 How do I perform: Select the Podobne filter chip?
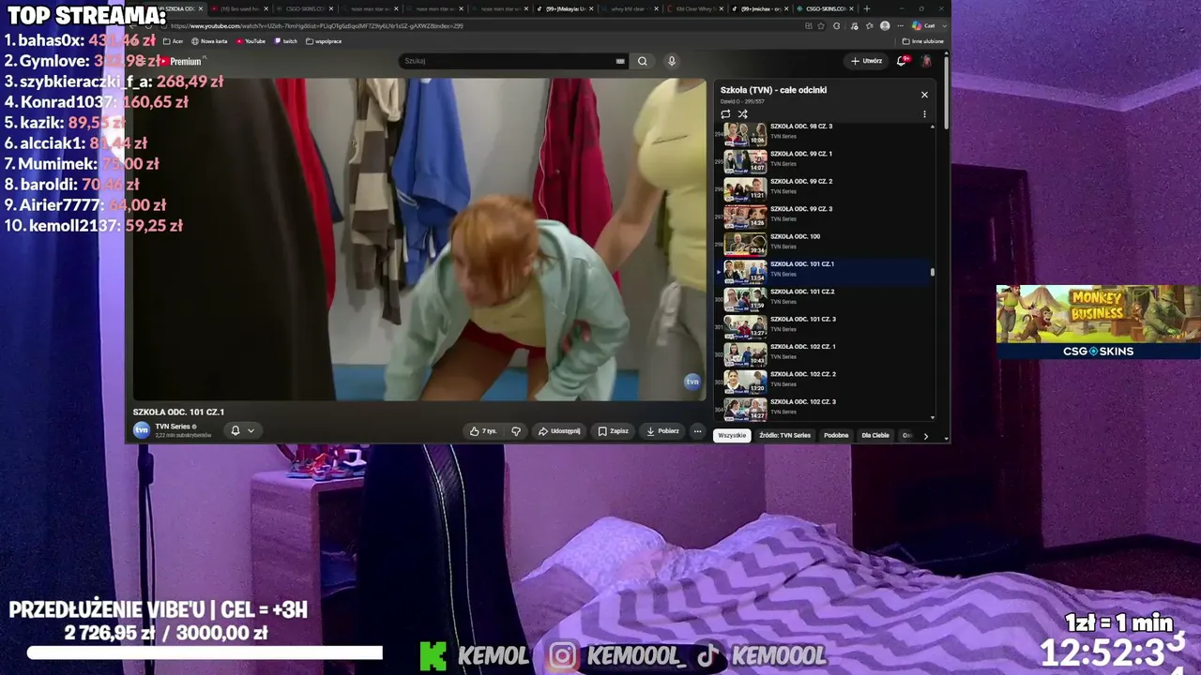pyautogui.click(x=836, y=436)
